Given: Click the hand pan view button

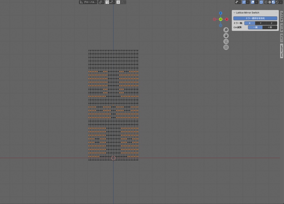Looking at the screenshot, I should (226, 36).
